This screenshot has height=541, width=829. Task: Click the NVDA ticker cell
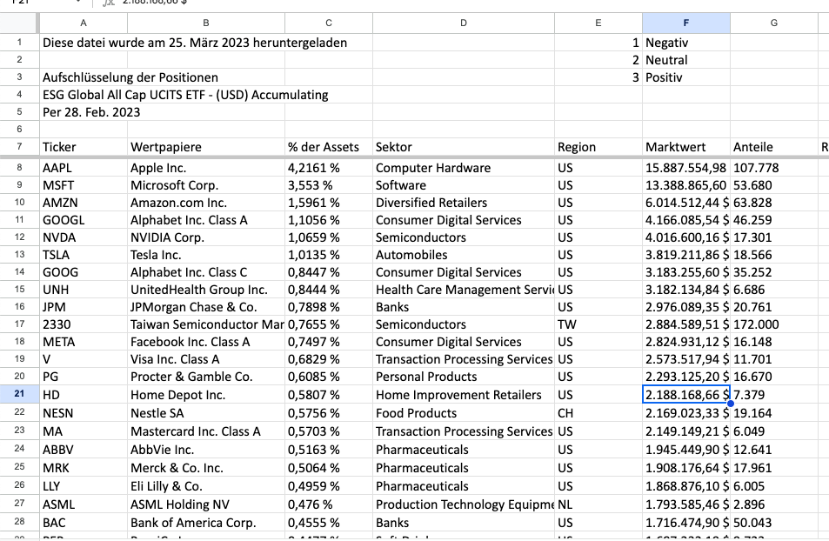pos(84,237)
